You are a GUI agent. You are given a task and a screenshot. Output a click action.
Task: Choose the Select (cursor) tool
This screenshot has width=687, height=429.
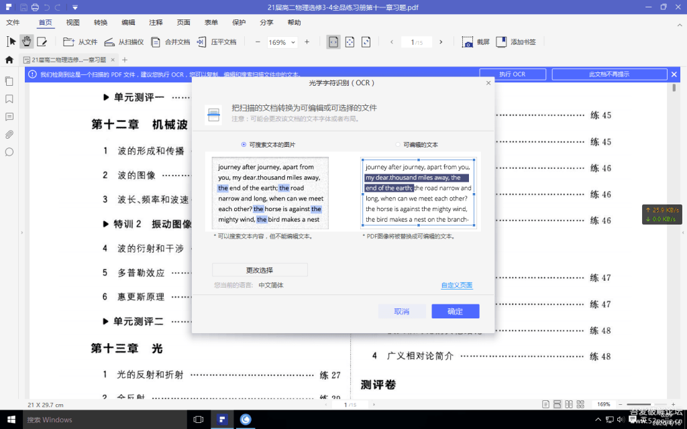coord(11,42)
